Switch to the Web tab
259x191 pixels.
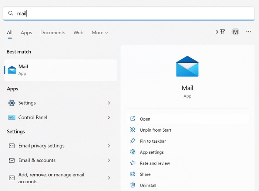[78, 32]
